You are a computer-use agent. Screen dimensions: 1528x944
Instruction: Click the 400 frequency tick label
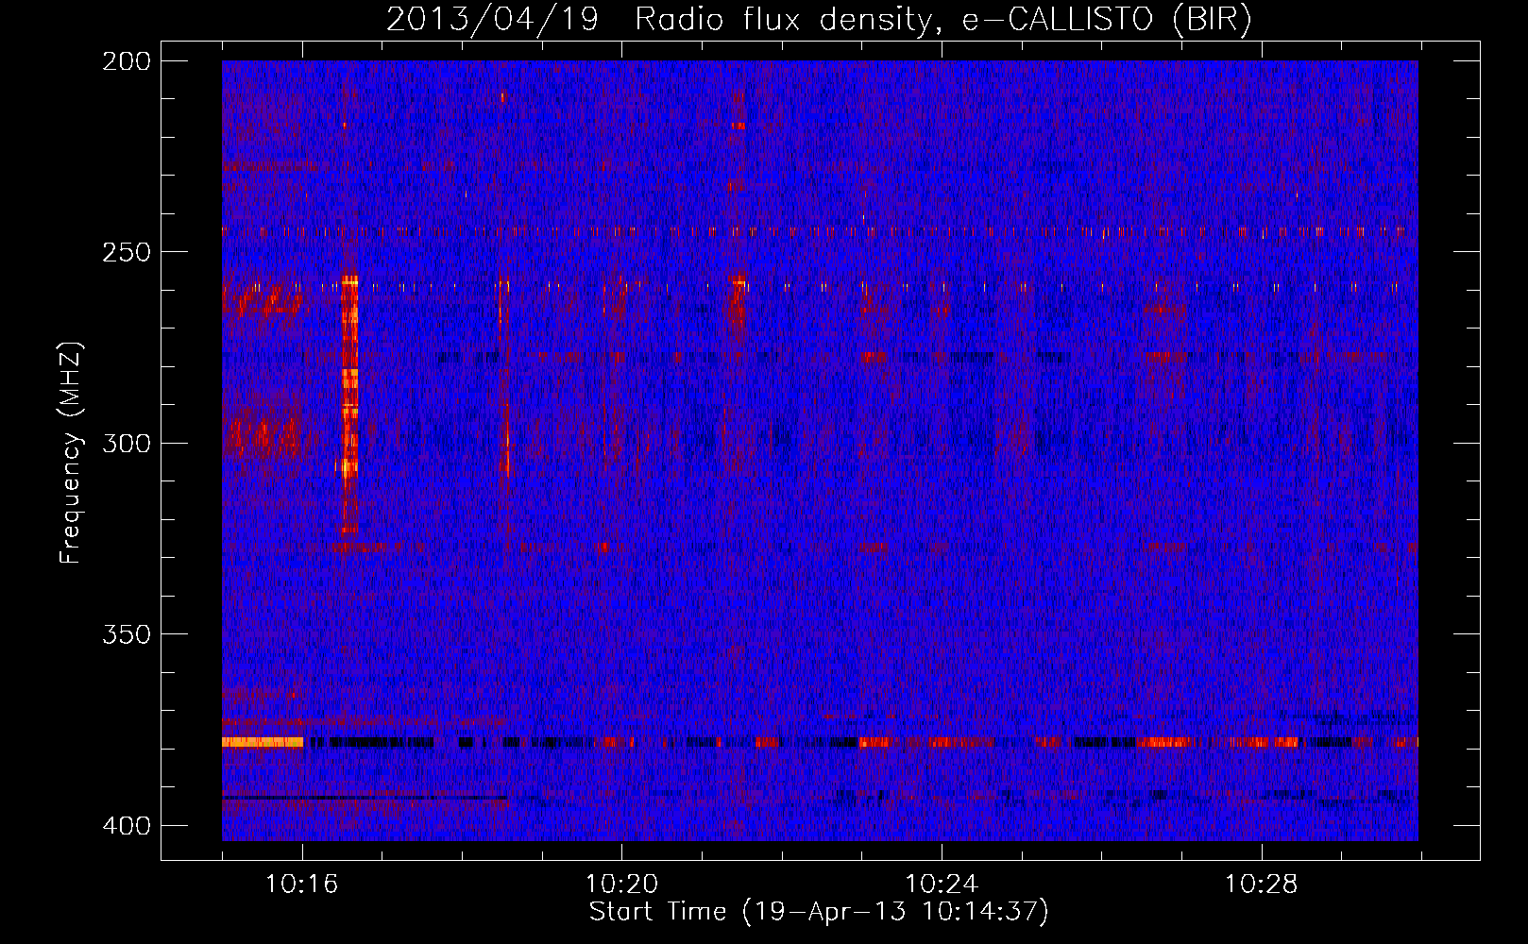127,826
